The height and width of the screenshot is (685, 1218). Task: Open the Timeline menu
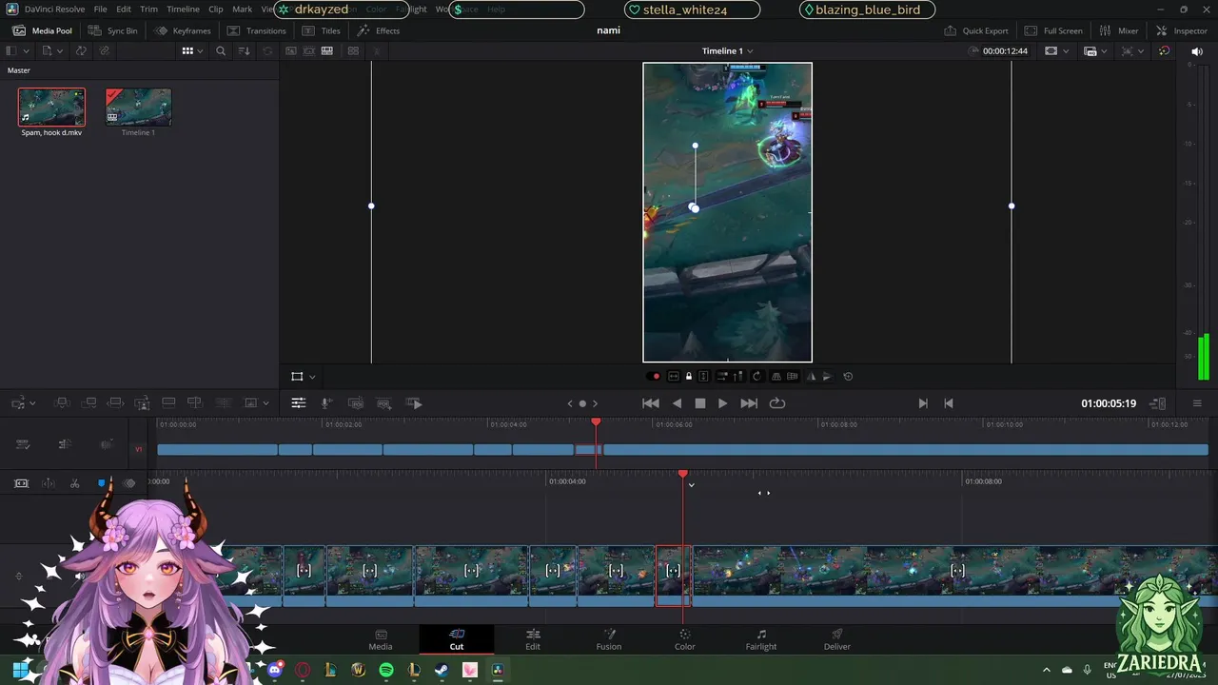tap(183, 10)
